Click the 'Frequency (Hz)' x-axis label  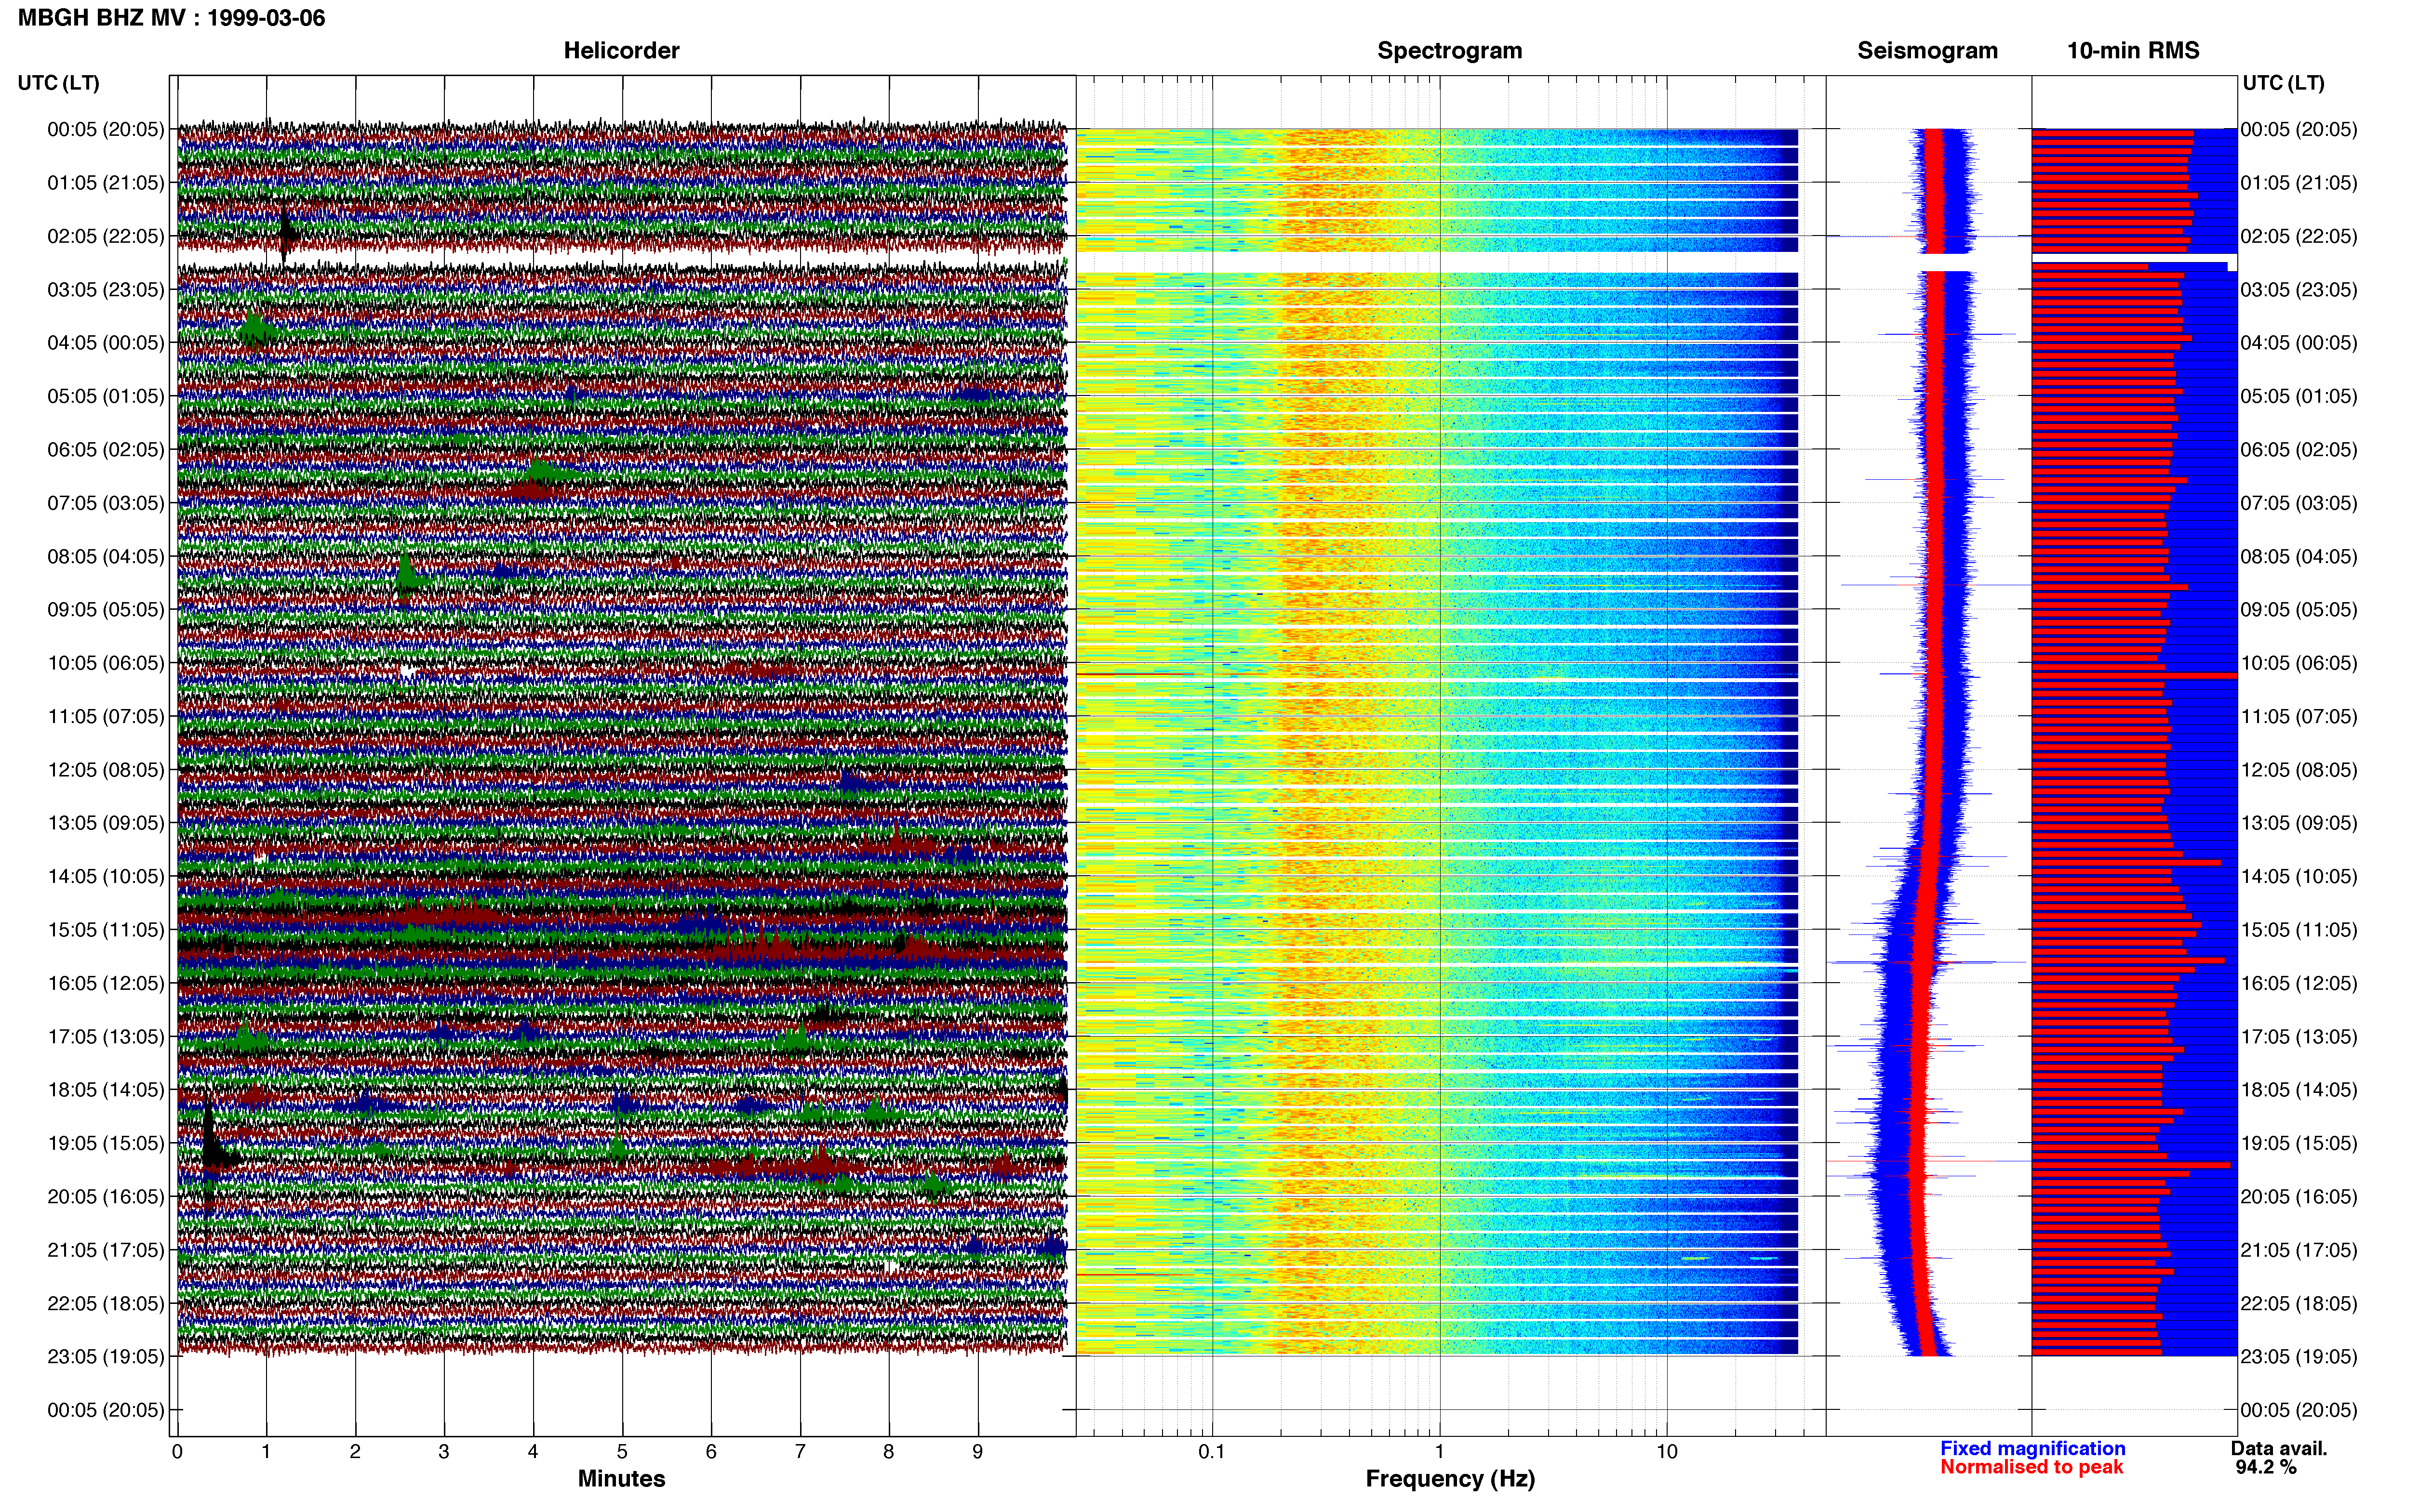coord(1450,1478)
